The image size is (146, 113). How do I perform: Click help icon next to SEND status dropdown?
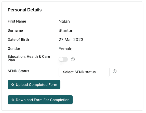click(x=115, y=71)
